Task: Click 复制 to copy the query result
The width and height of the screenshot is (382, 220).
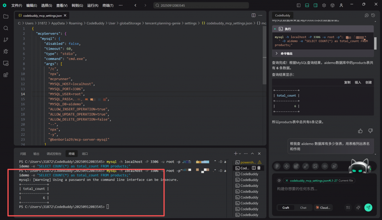Action: (347, 82)
